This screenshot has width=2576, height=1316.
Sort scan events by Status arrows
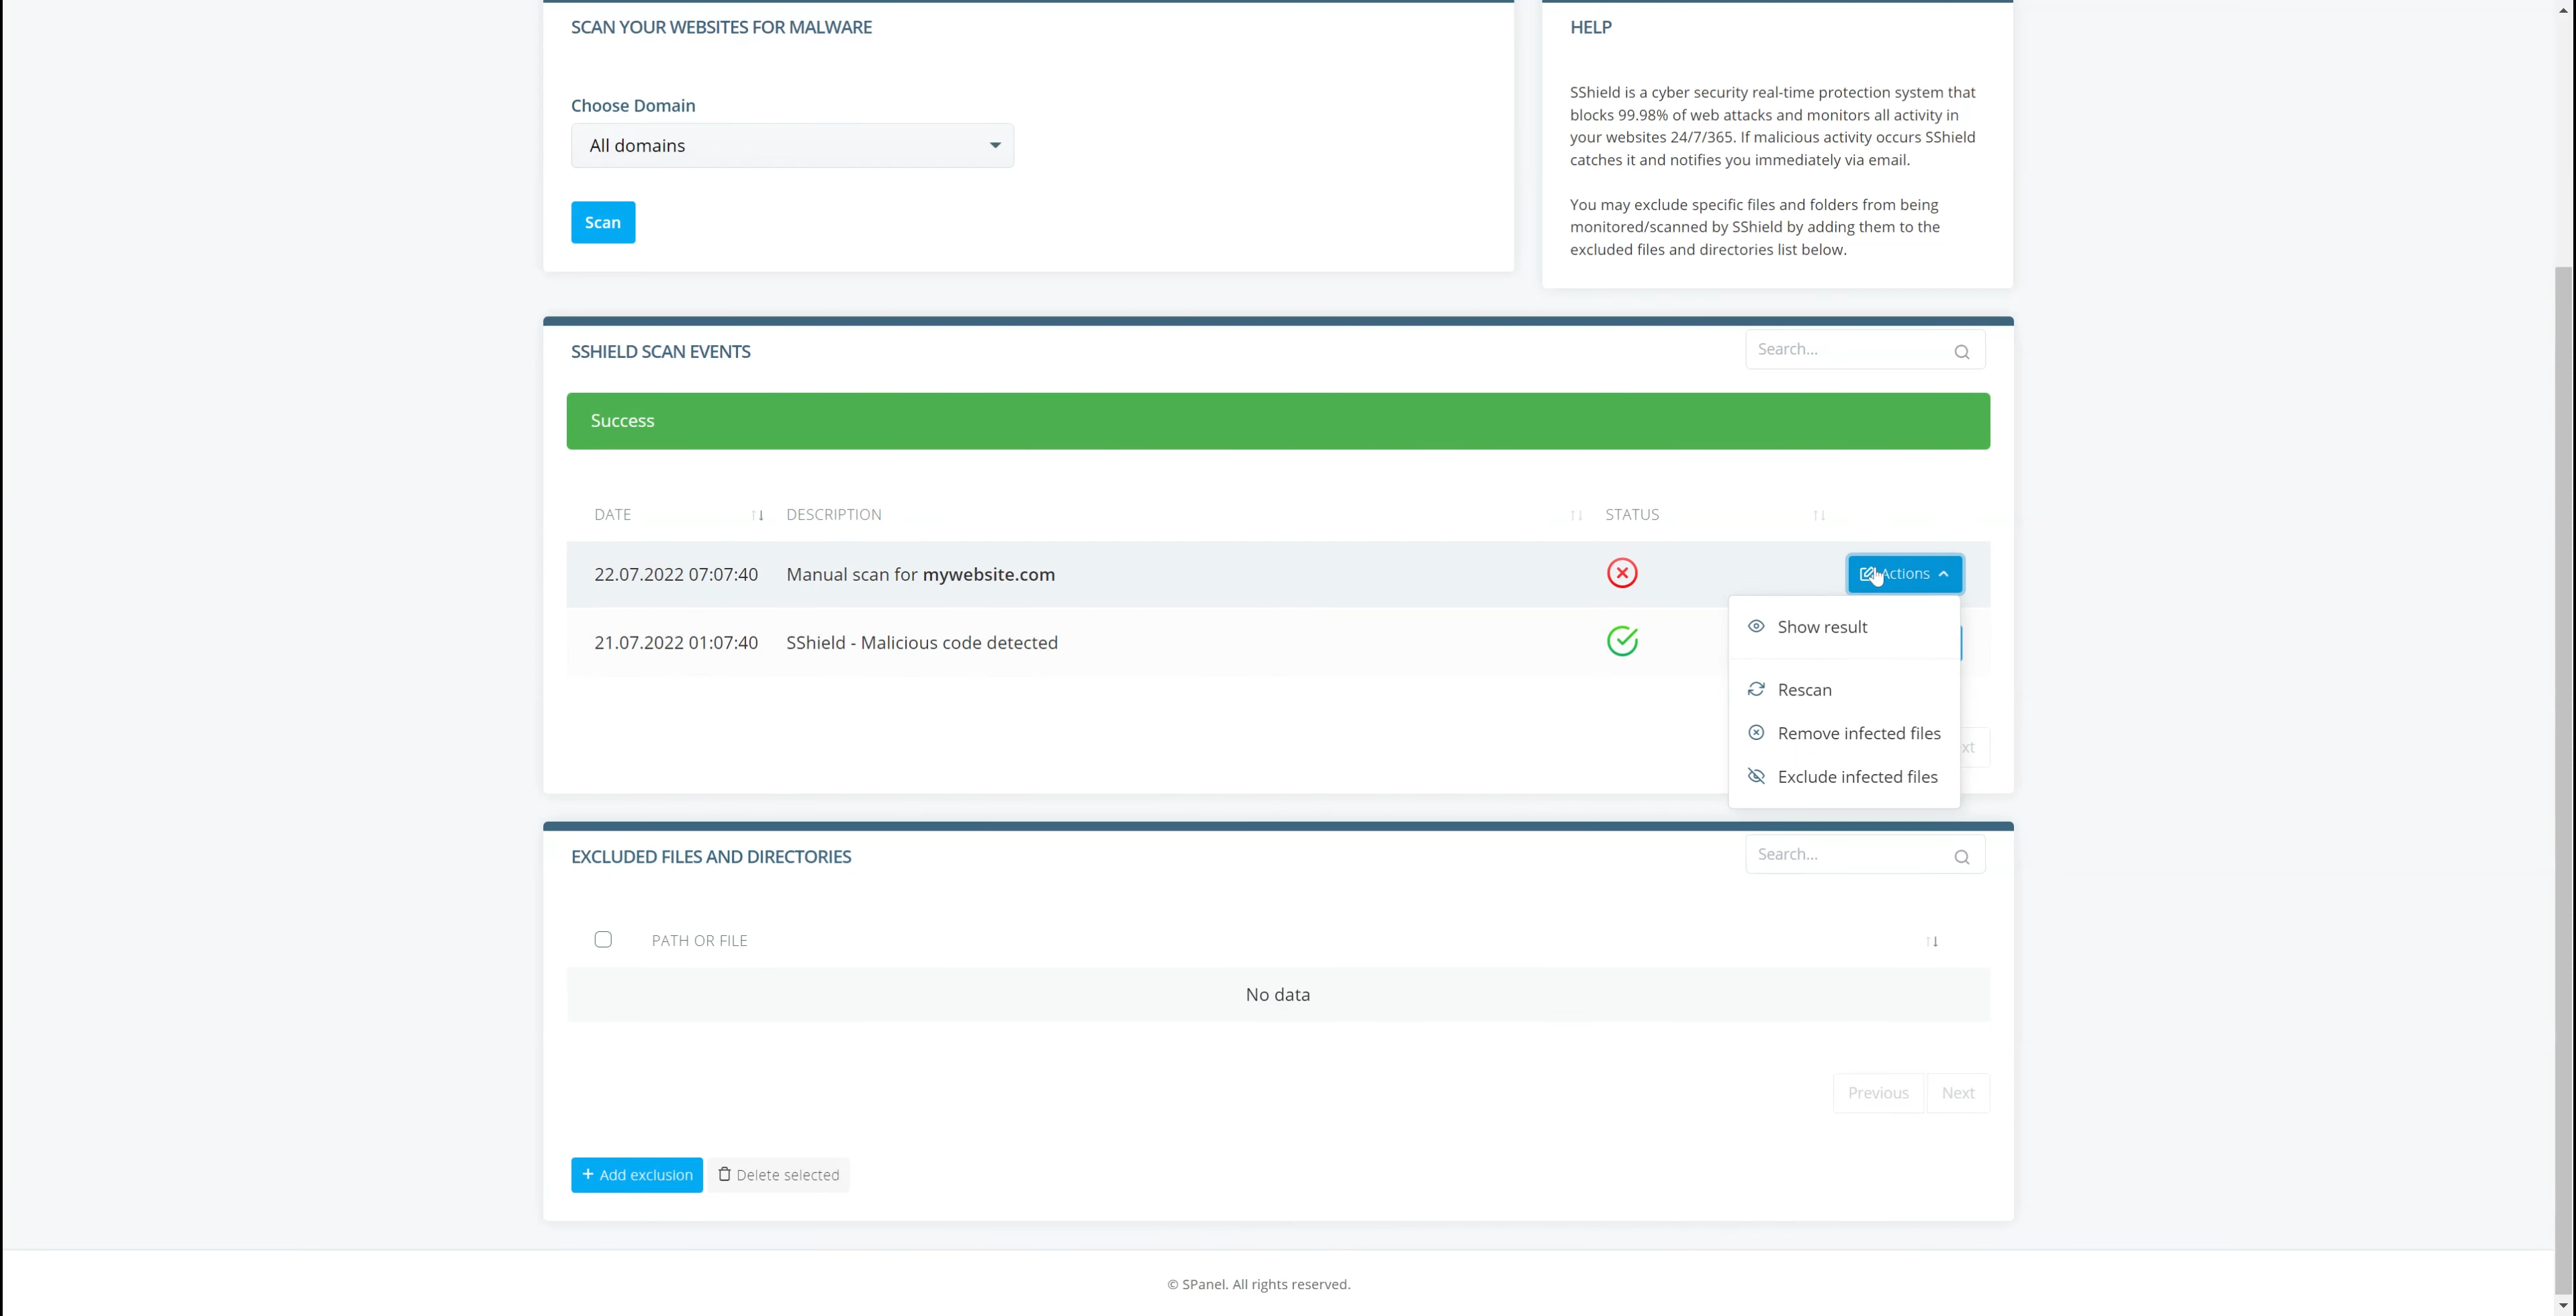tap(1819, 515)
